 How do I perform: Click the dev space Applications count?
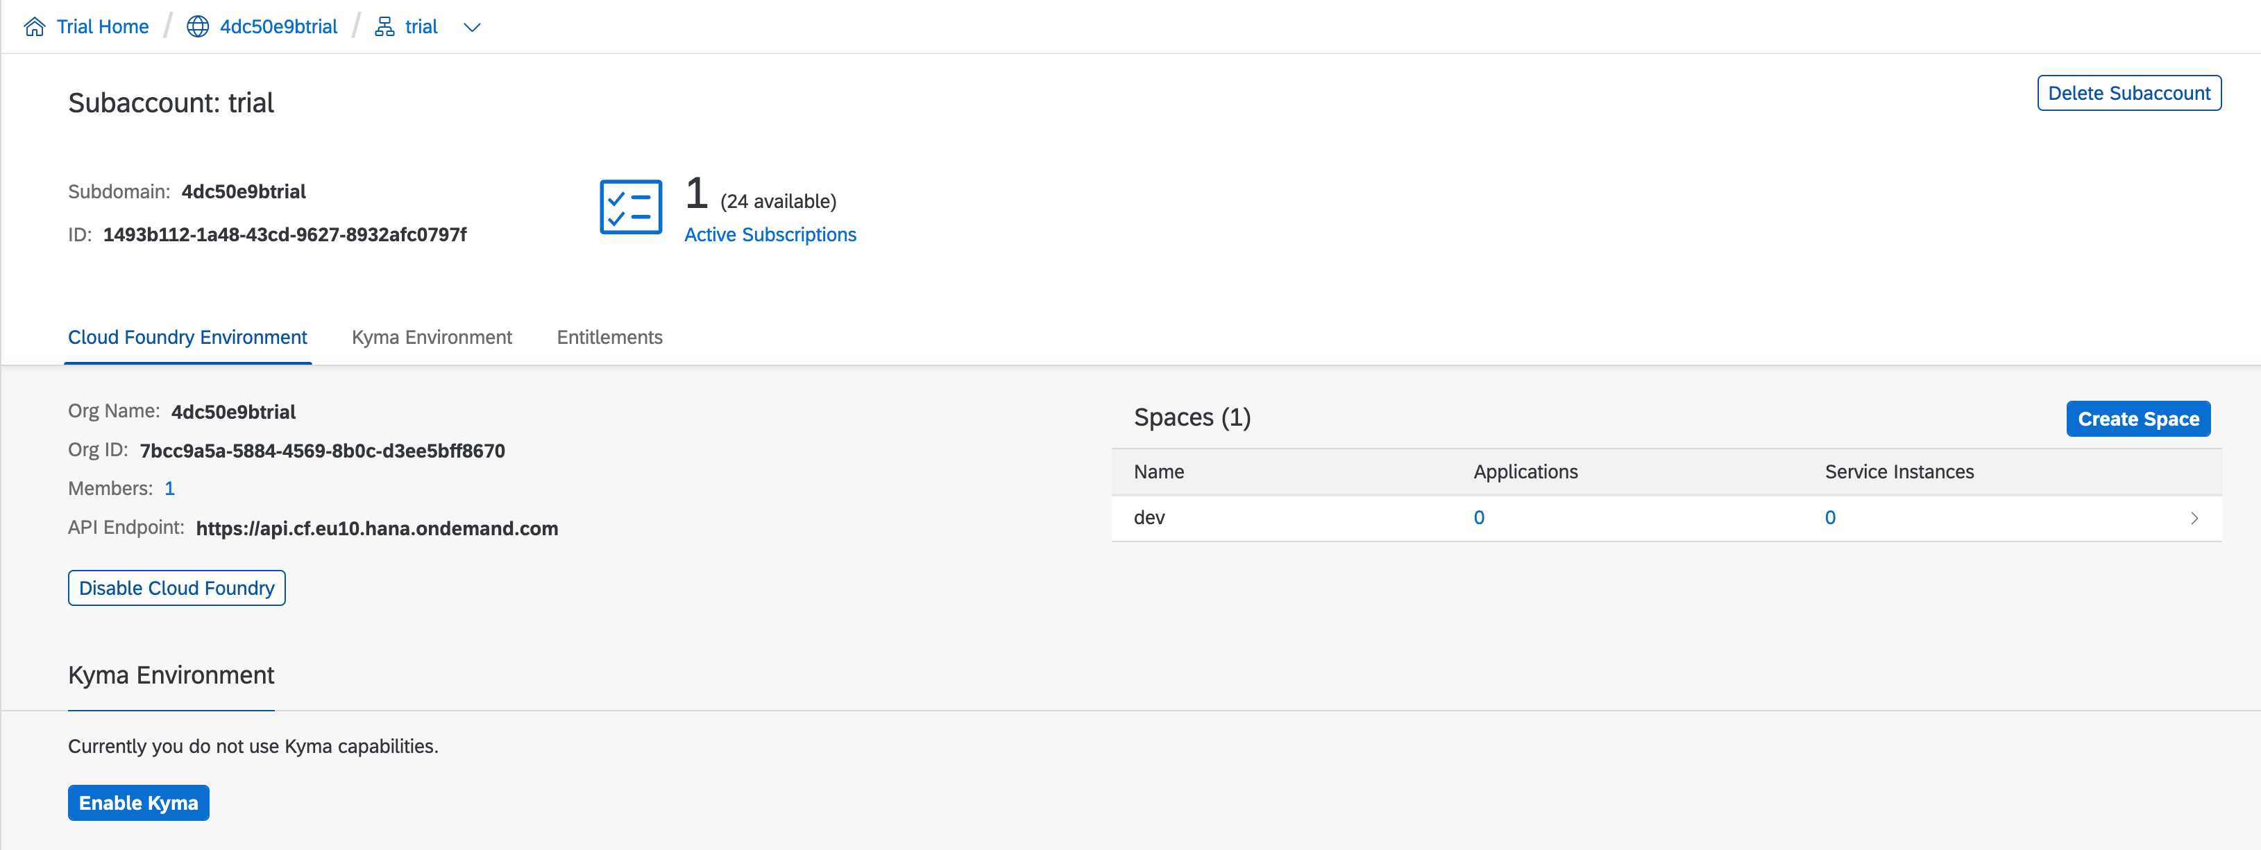click(x=1478, y=517)
